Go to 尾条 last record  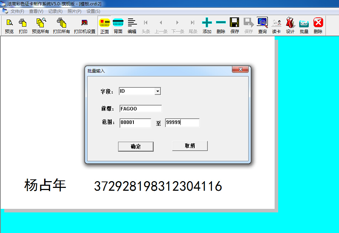click(193, 26)
